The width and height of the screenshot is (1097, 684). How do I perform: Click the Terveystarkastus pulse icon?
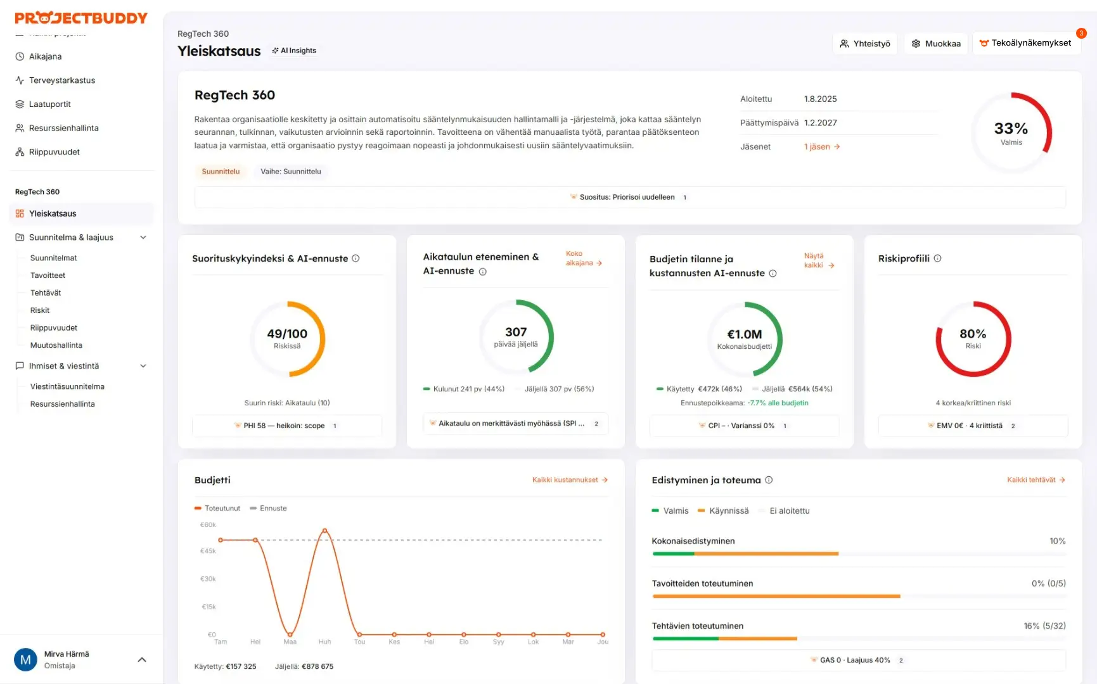(x=20, y=80)
